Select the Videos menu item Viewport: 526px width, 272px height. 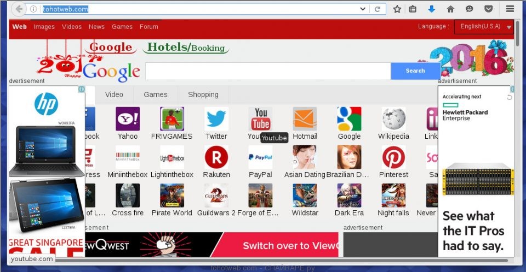click(72, 27)
